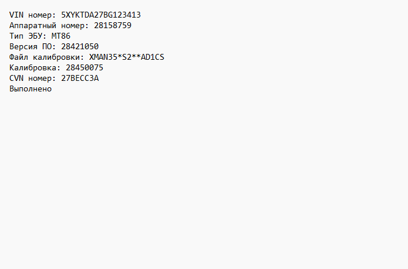The height and width of the screenshot is (269, 408).
Task: Click the CVN value 27BECC3A
Action: point(80,78)
